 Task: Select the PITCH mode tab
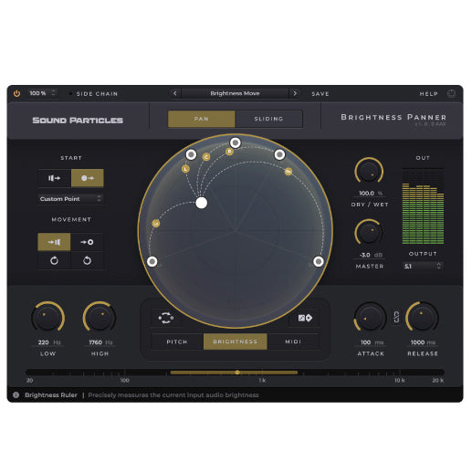177,342
